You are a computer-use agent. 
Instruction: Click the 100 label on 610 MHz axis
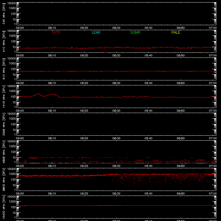[x=13, y=69]
